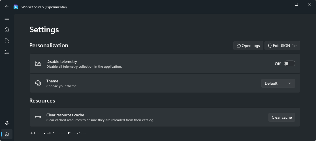Minimize the WinGet Studio window

click(283, 4)
